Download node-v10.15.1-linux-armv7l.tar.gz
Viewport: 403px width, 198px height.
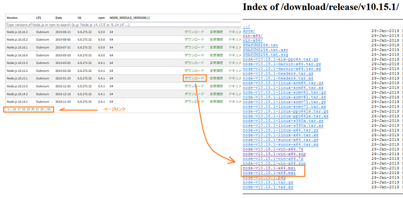[x=284, y=102]
